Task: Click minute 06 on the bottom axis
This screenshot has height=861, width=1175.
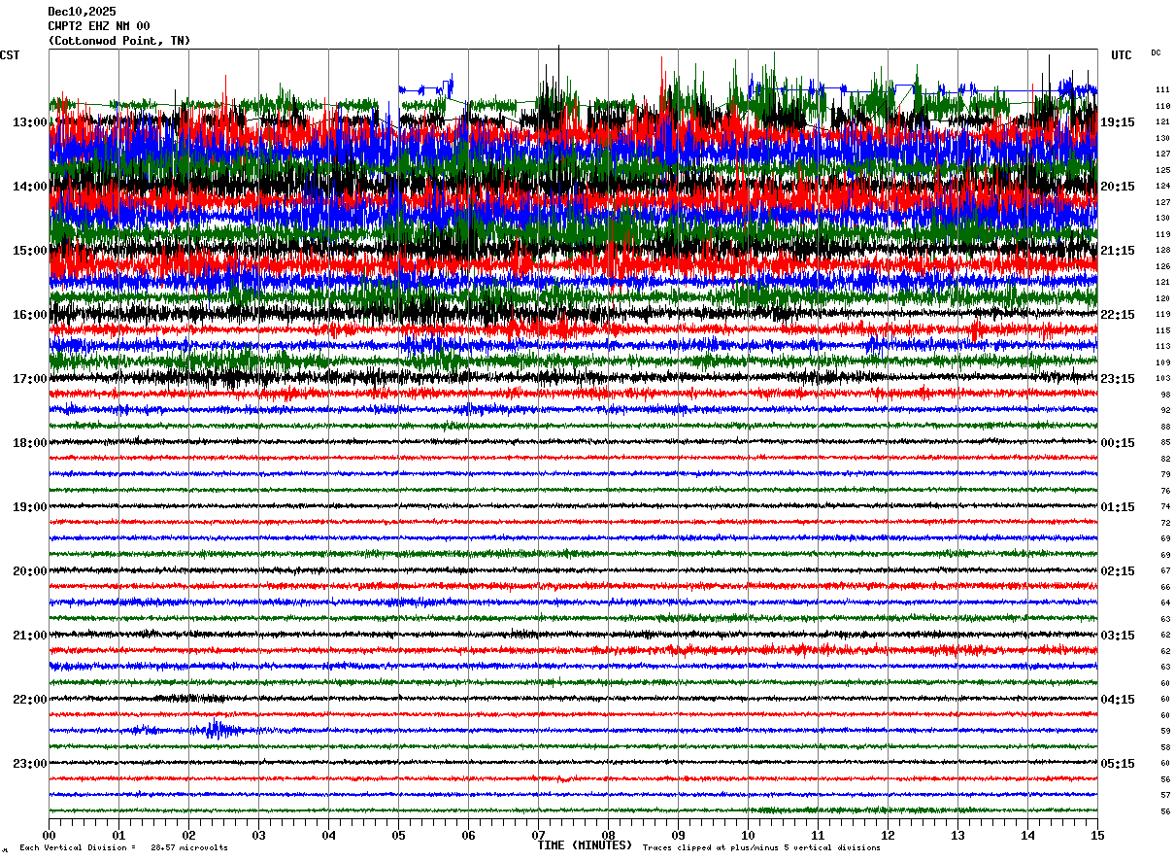Action: (468, 835)
